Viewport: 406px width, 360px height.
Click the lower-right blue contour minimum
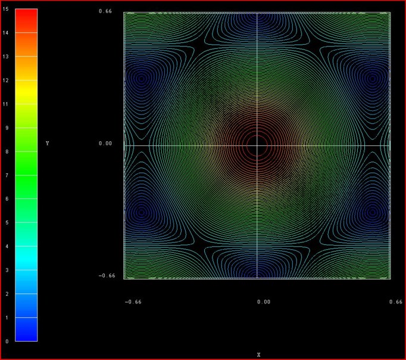tap(373, 212)
